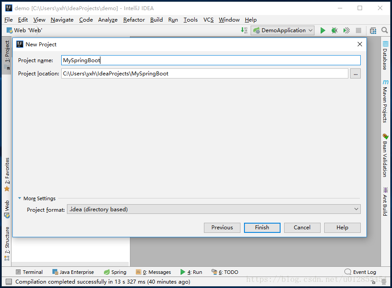Open the View menu
Screen dimensions: 392x288
click(x=39, y=20)
